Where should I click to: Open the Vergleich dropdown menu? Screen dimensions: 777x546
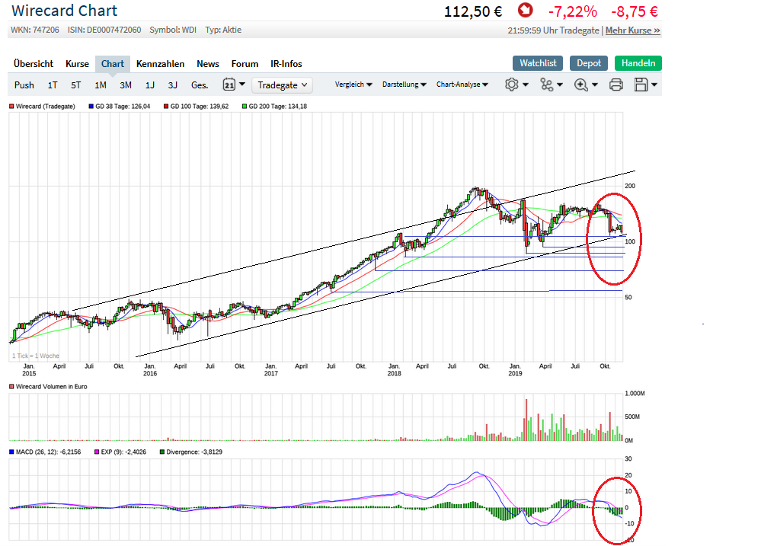353,85
